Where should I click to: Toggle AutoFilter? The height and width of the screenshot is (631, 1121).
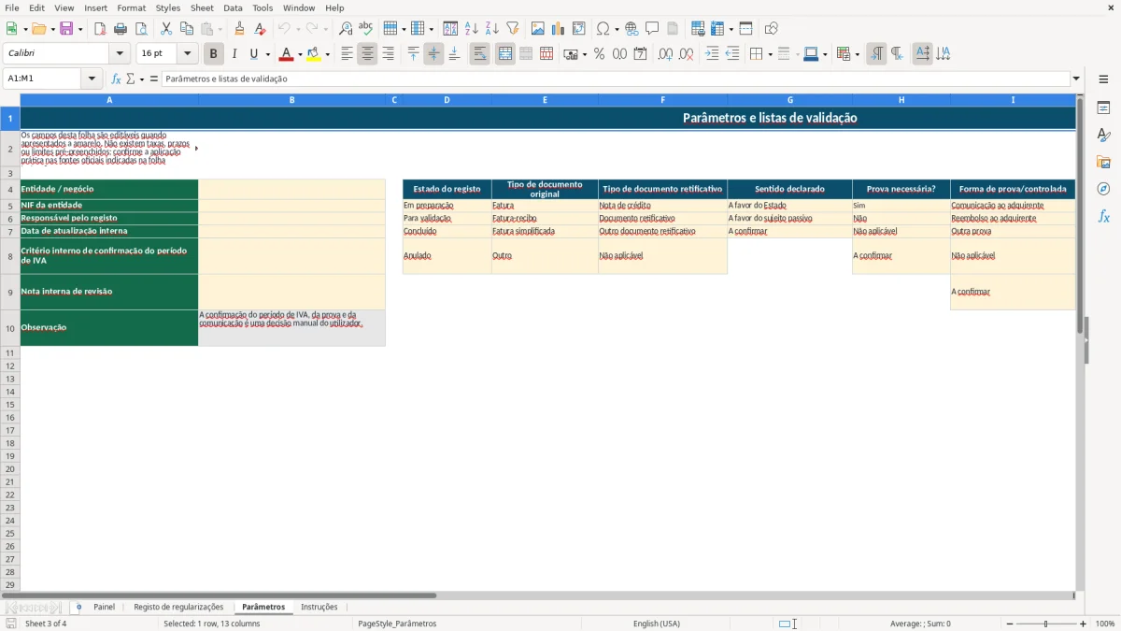click(x=512, y=29)
